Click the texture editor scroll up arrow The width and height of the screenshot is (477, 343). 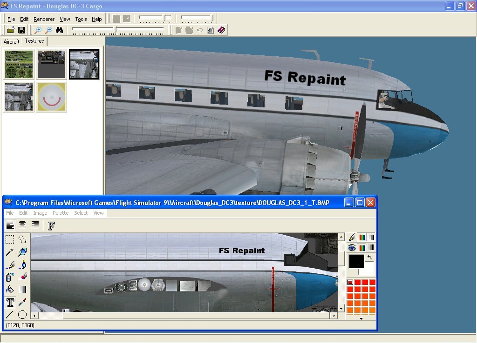[341, 237]
